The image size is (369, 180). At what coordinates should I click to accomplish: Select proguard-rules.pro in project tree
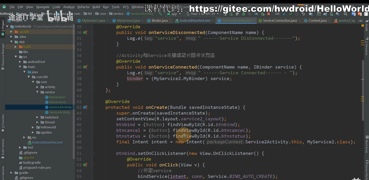[x=37, y=168]
